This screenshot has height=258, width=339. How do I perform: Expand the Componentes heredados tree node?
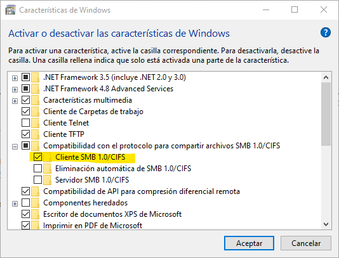coord(15,204)
